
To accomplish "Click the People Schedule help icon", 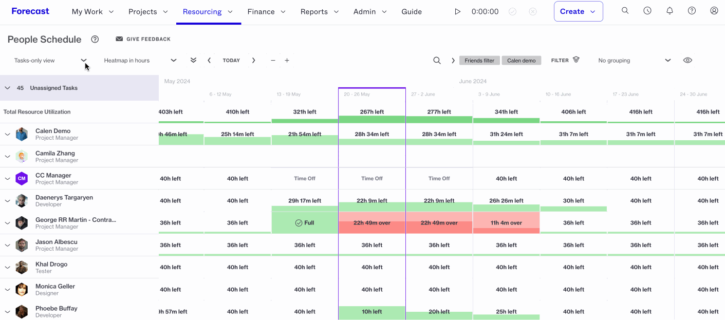I will [x=95, y=39].
